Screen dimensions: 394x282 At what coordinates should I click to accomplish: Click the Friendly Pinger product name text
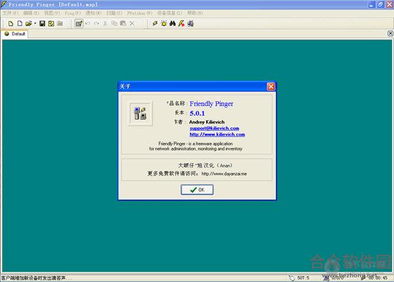pos(211,104)
